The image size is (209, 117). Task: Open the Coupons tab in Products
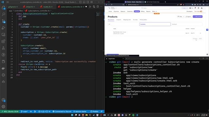119,19
